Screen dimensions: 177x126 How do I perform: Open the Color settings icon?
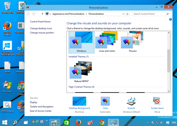[x=105, y=101]
